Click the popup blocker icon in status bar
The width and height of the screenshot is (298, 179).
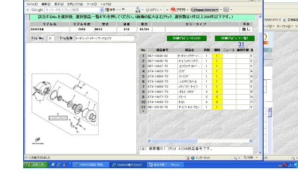point(187,158)
